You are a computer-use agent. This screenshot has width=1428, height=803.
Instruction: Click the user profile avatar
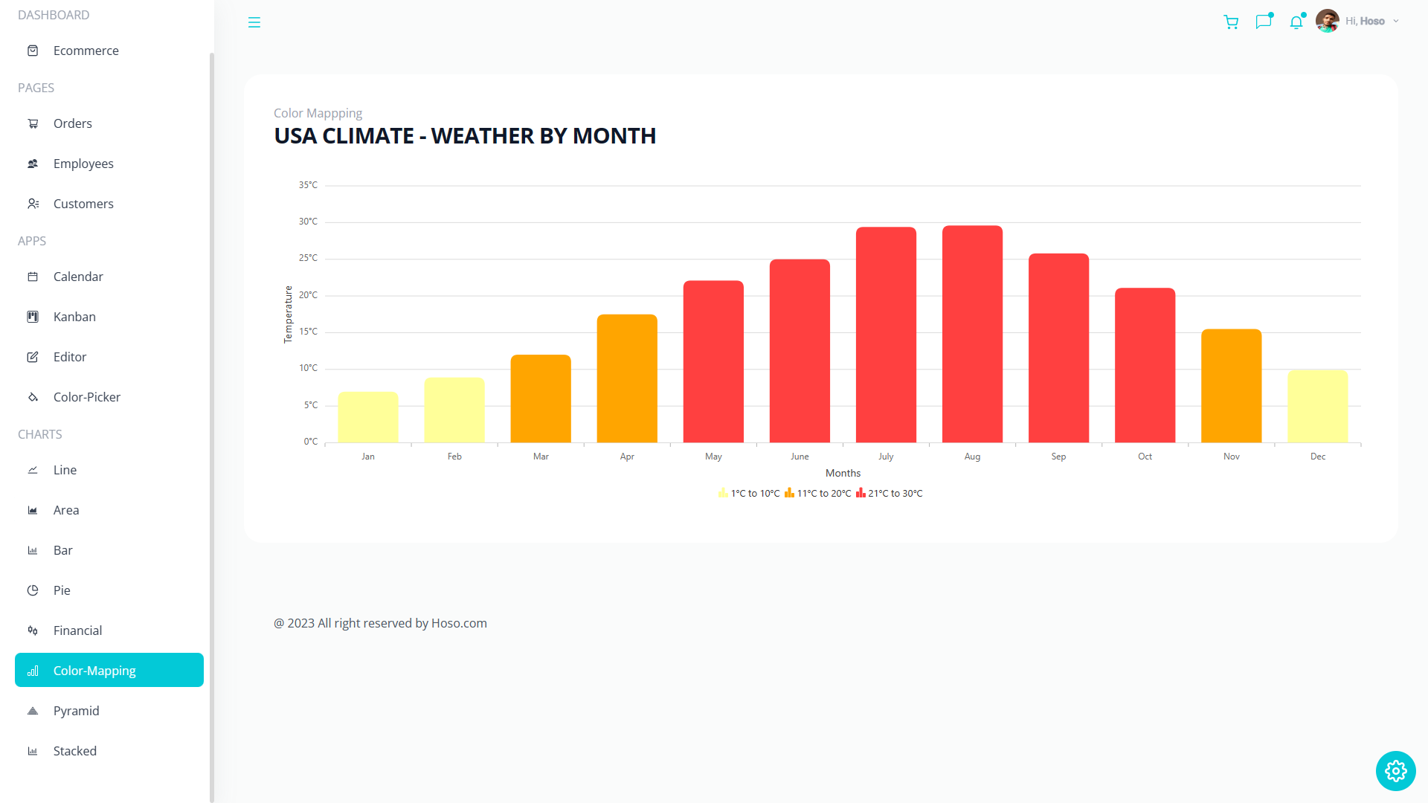(1327, 21)
